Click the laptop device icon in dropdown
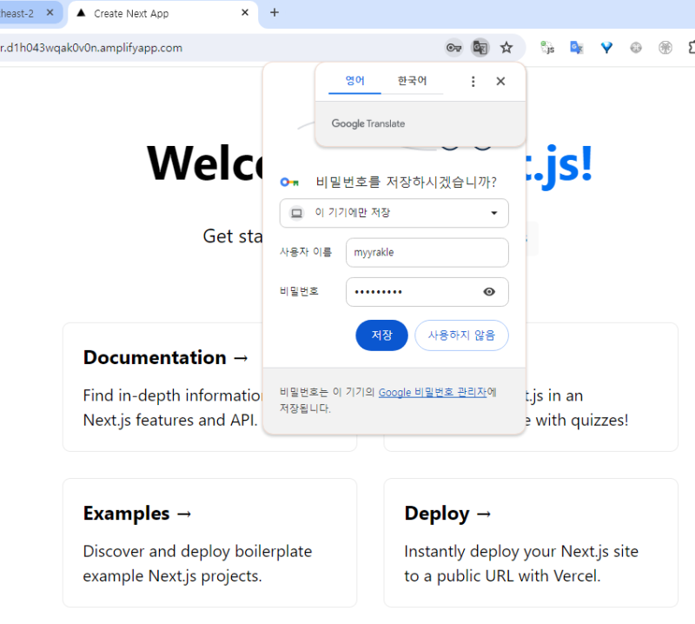The width and height of the screenshot is (695, 624). (296, 213)
